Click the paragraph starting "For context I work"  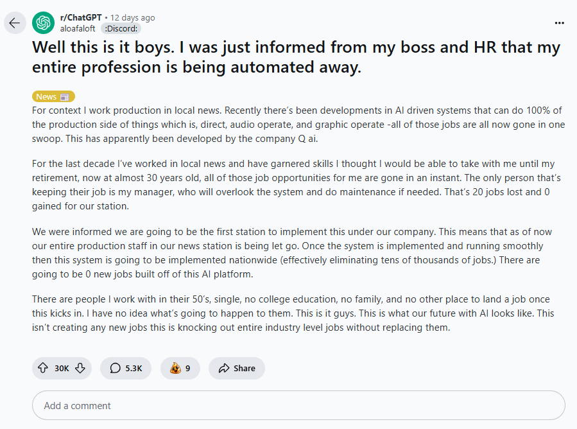click(298, 125)
